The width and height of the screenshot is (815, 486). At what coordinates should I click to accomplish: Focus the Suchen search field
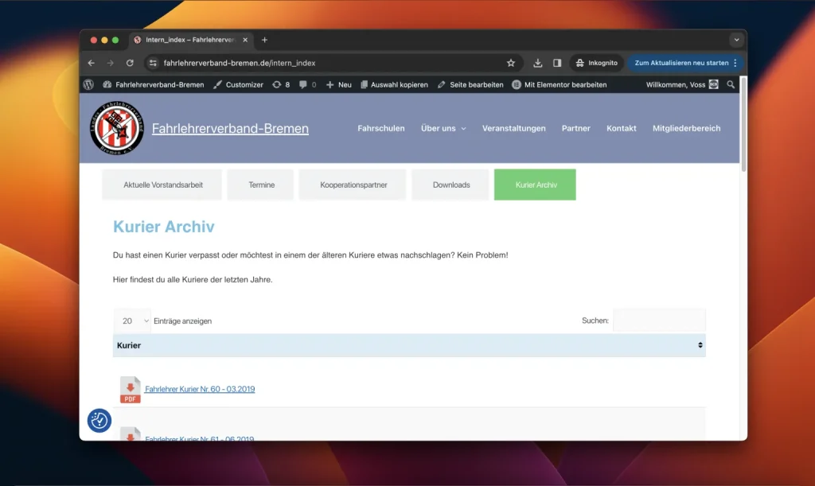tap(659, 321)
